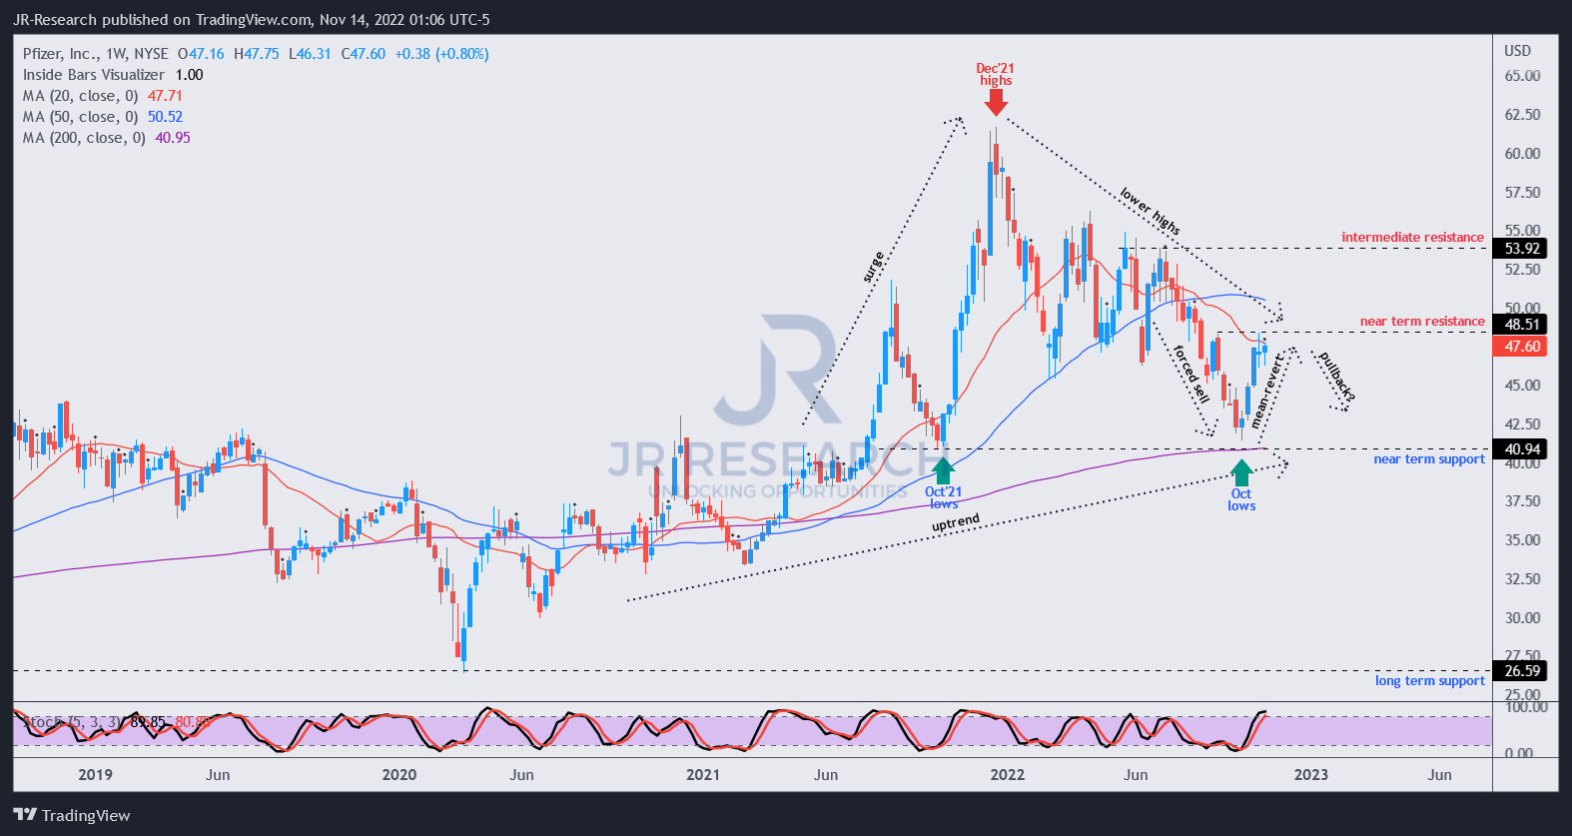The width and height of the screenshot is (1572, 836).
Task: Select the near term resistance annotation
Action: coord(1422,322)
